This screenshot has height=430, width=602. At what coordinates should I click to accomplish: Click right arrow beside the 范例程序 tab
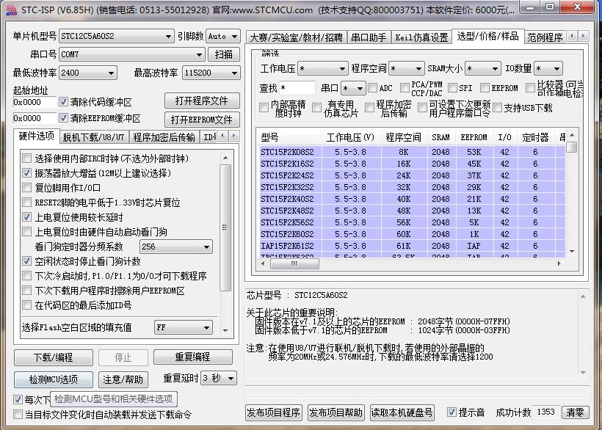583,36
